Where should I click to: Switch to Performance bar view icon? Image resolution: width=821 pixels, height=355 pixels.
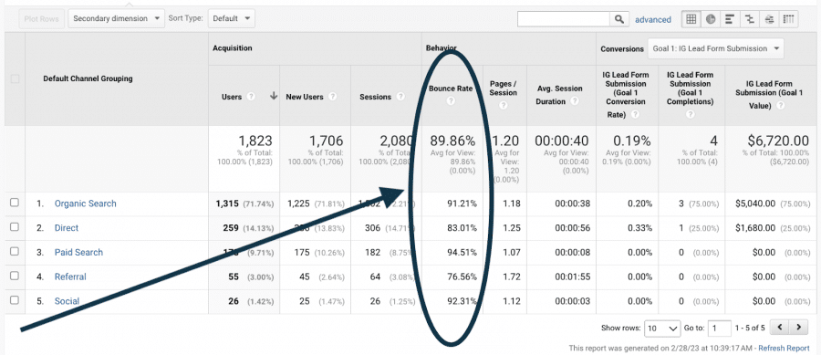[729, 19]
